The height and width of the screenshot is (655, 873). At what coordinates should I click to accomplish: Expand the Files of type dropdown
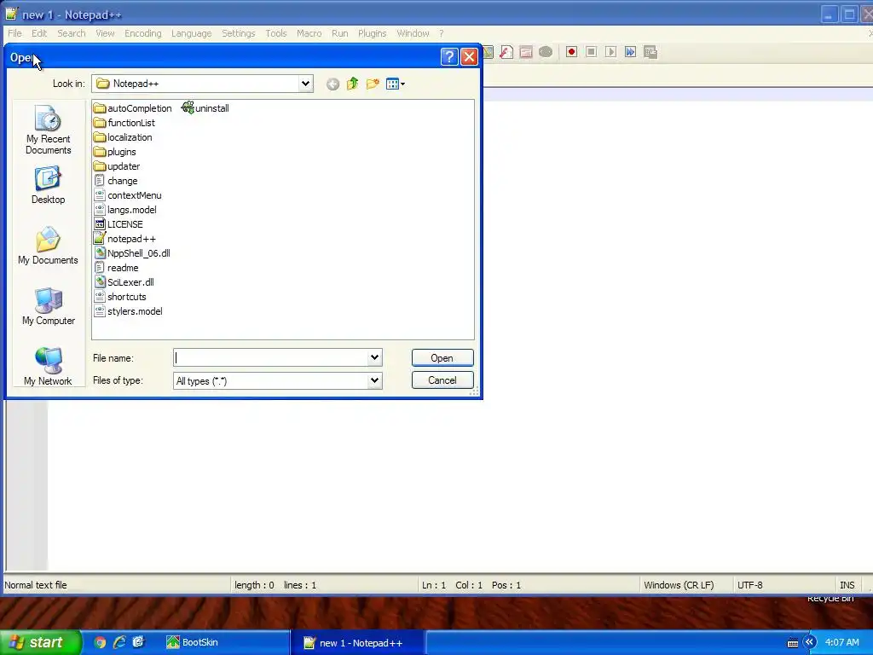375,380
